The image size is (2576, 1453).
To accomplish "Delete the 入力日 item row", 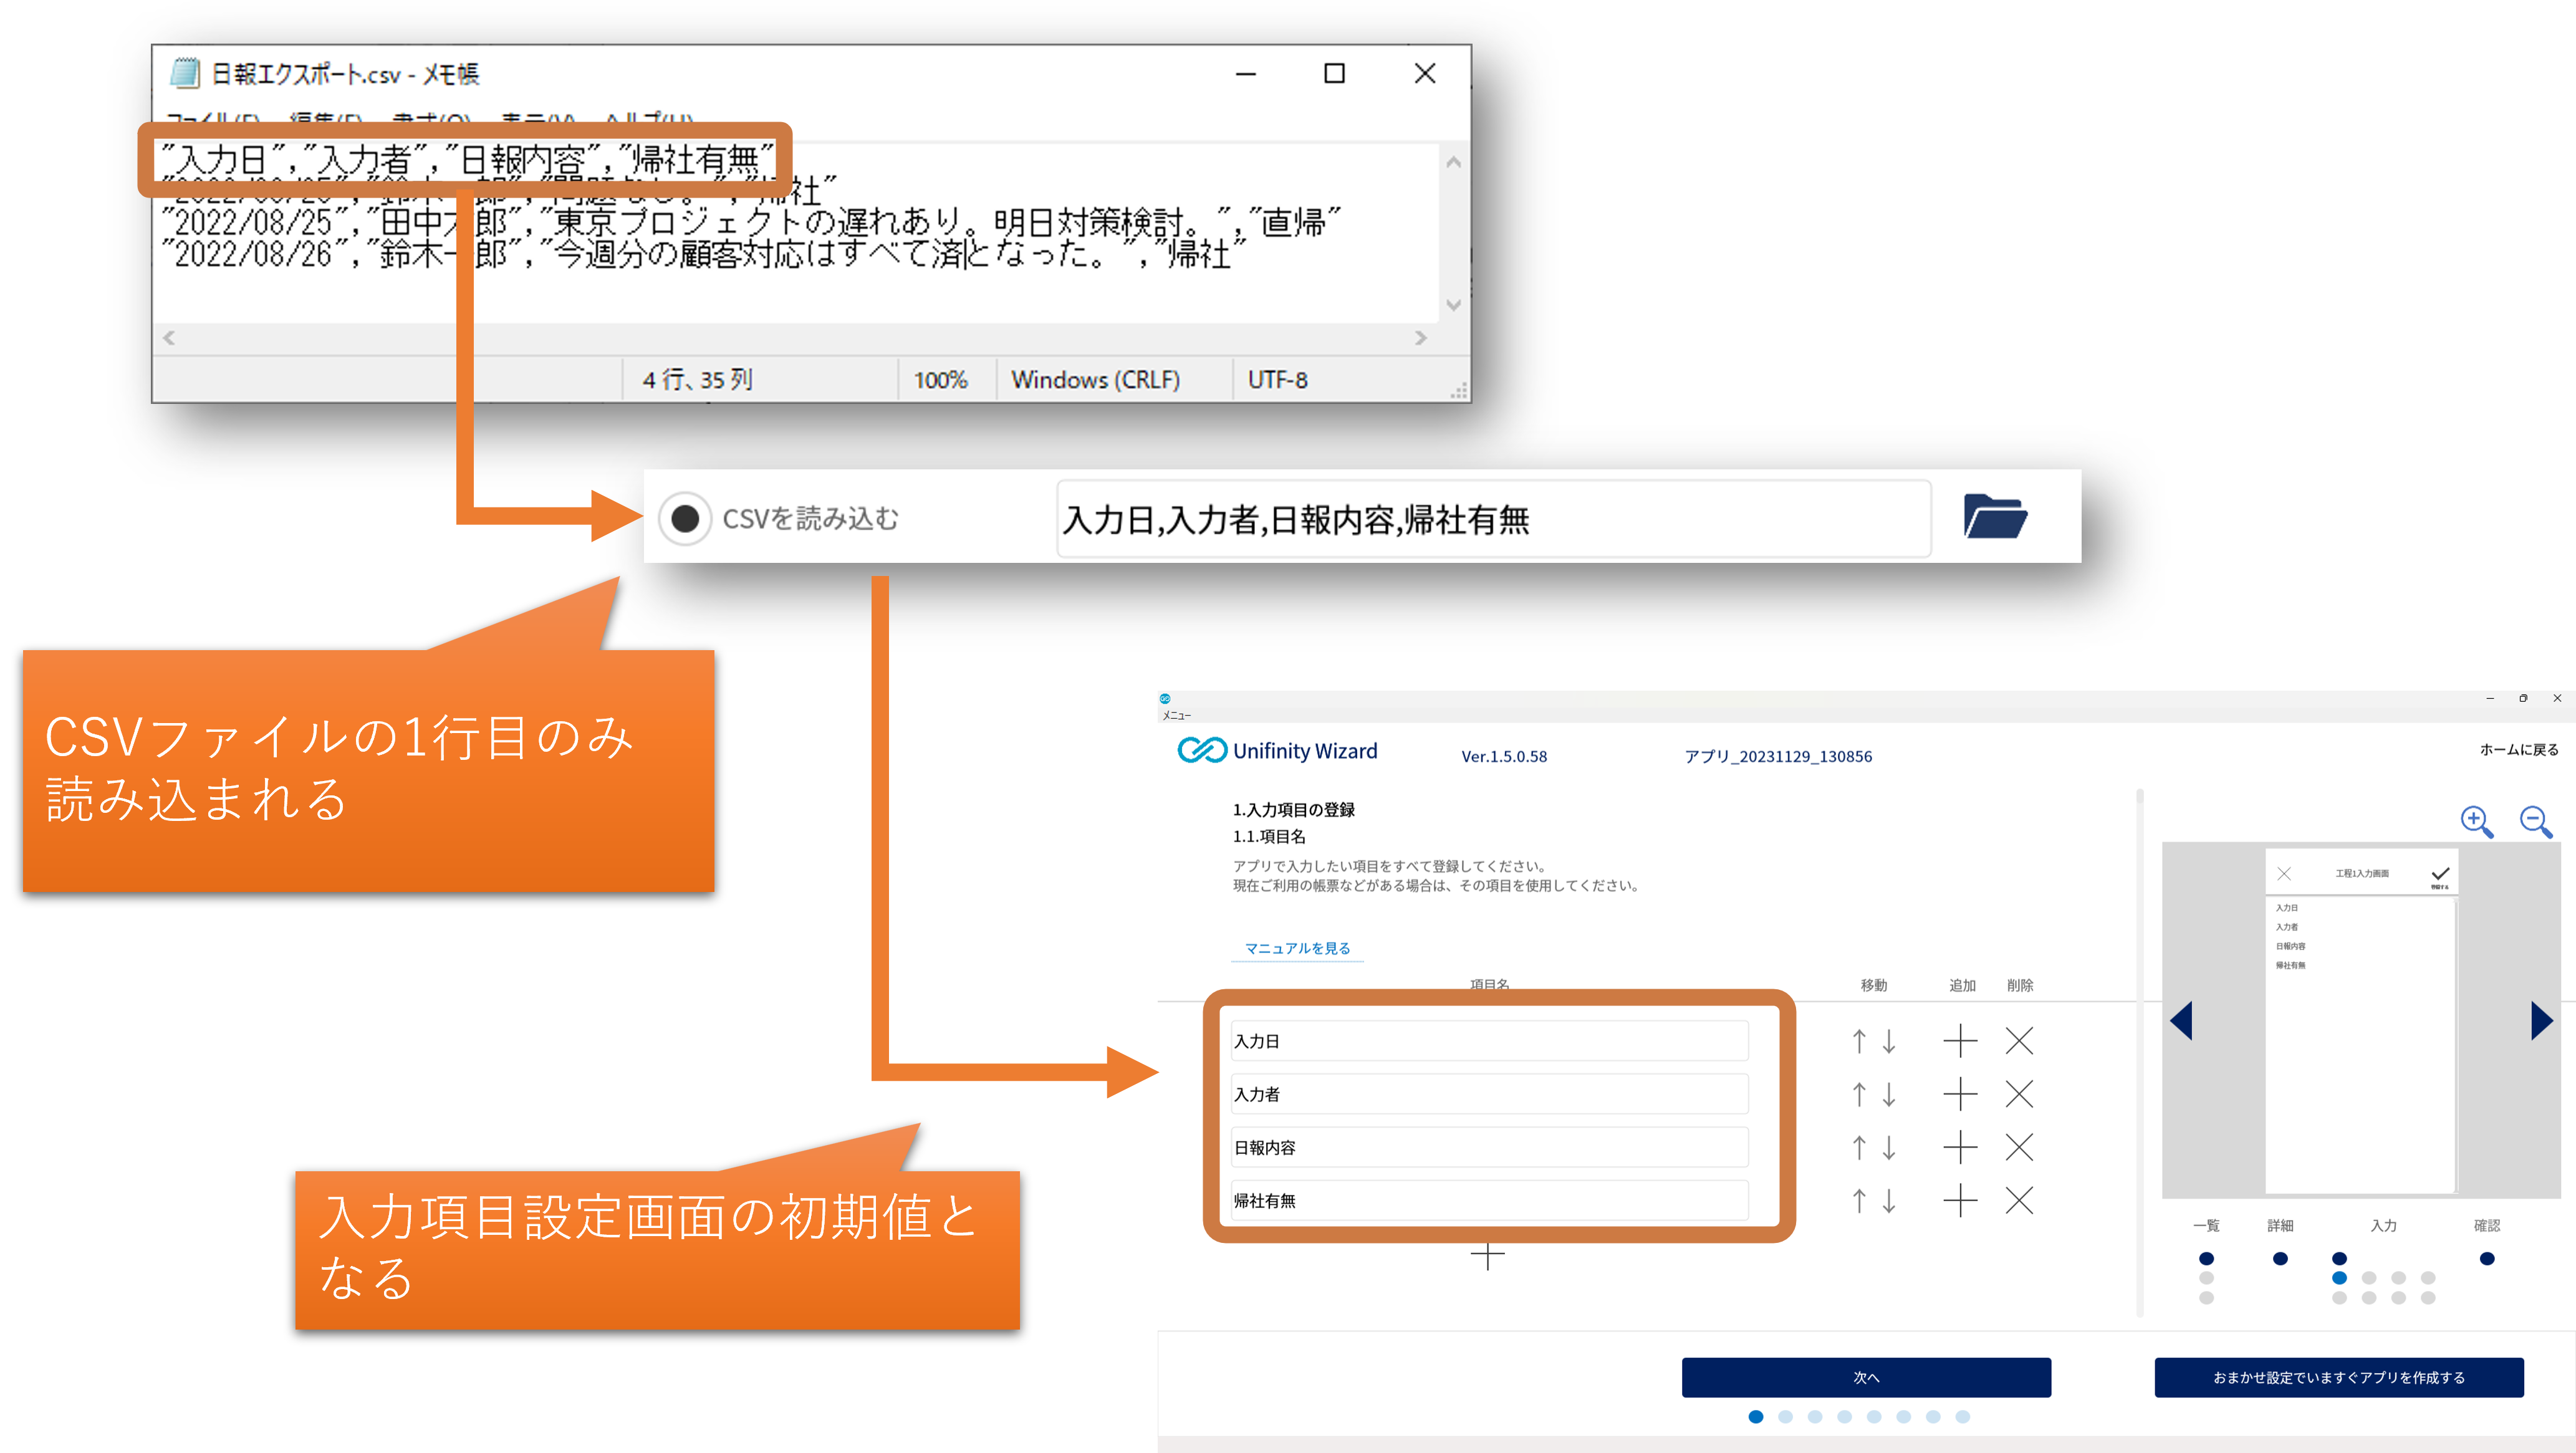I will (2019, 1041).
